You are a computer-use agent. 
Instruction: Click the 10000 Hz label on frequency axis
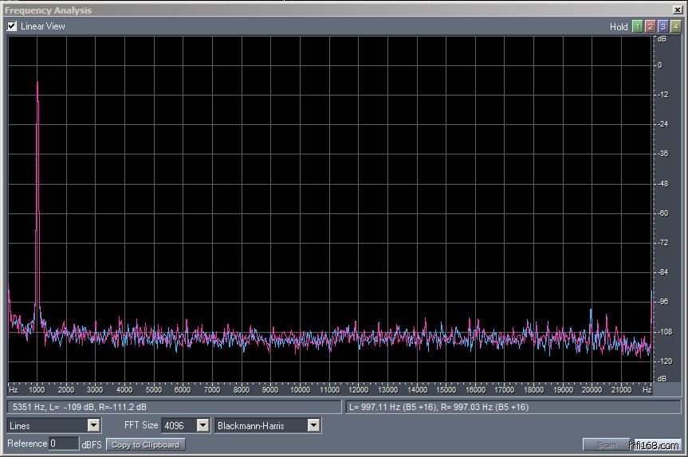[300, 390]
